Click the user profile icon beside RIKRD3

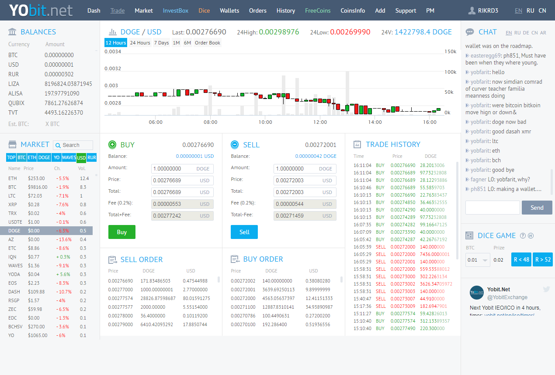click(472, 10)
